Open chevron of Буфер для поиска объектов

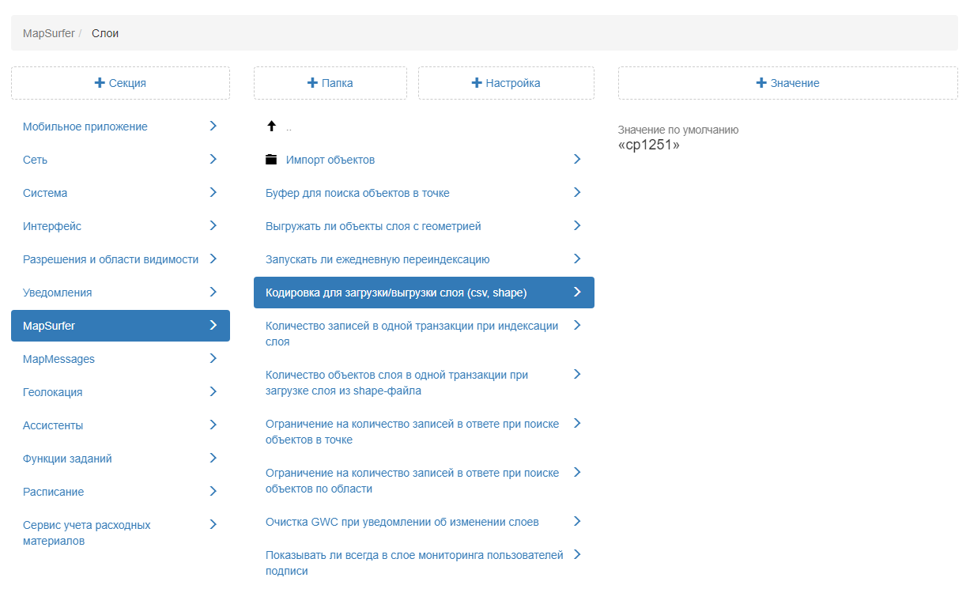(577, 192)
